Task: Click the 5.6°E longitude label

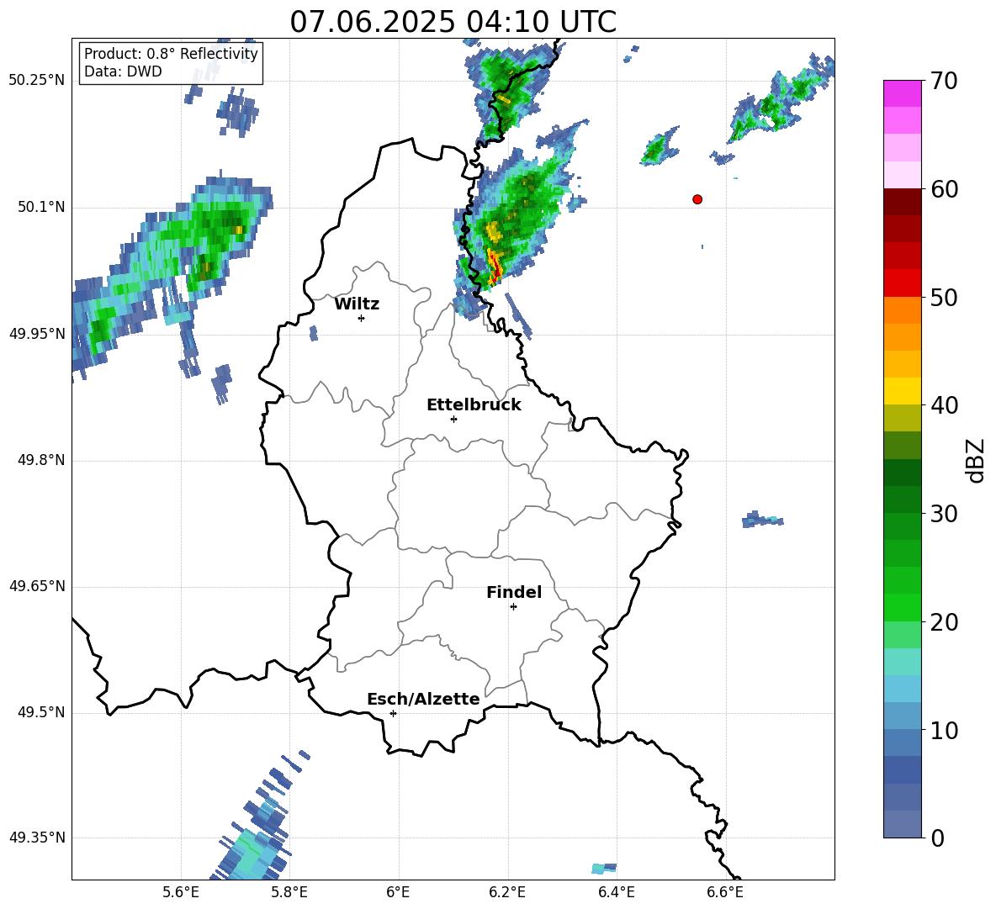Action: tap(181, 892)
